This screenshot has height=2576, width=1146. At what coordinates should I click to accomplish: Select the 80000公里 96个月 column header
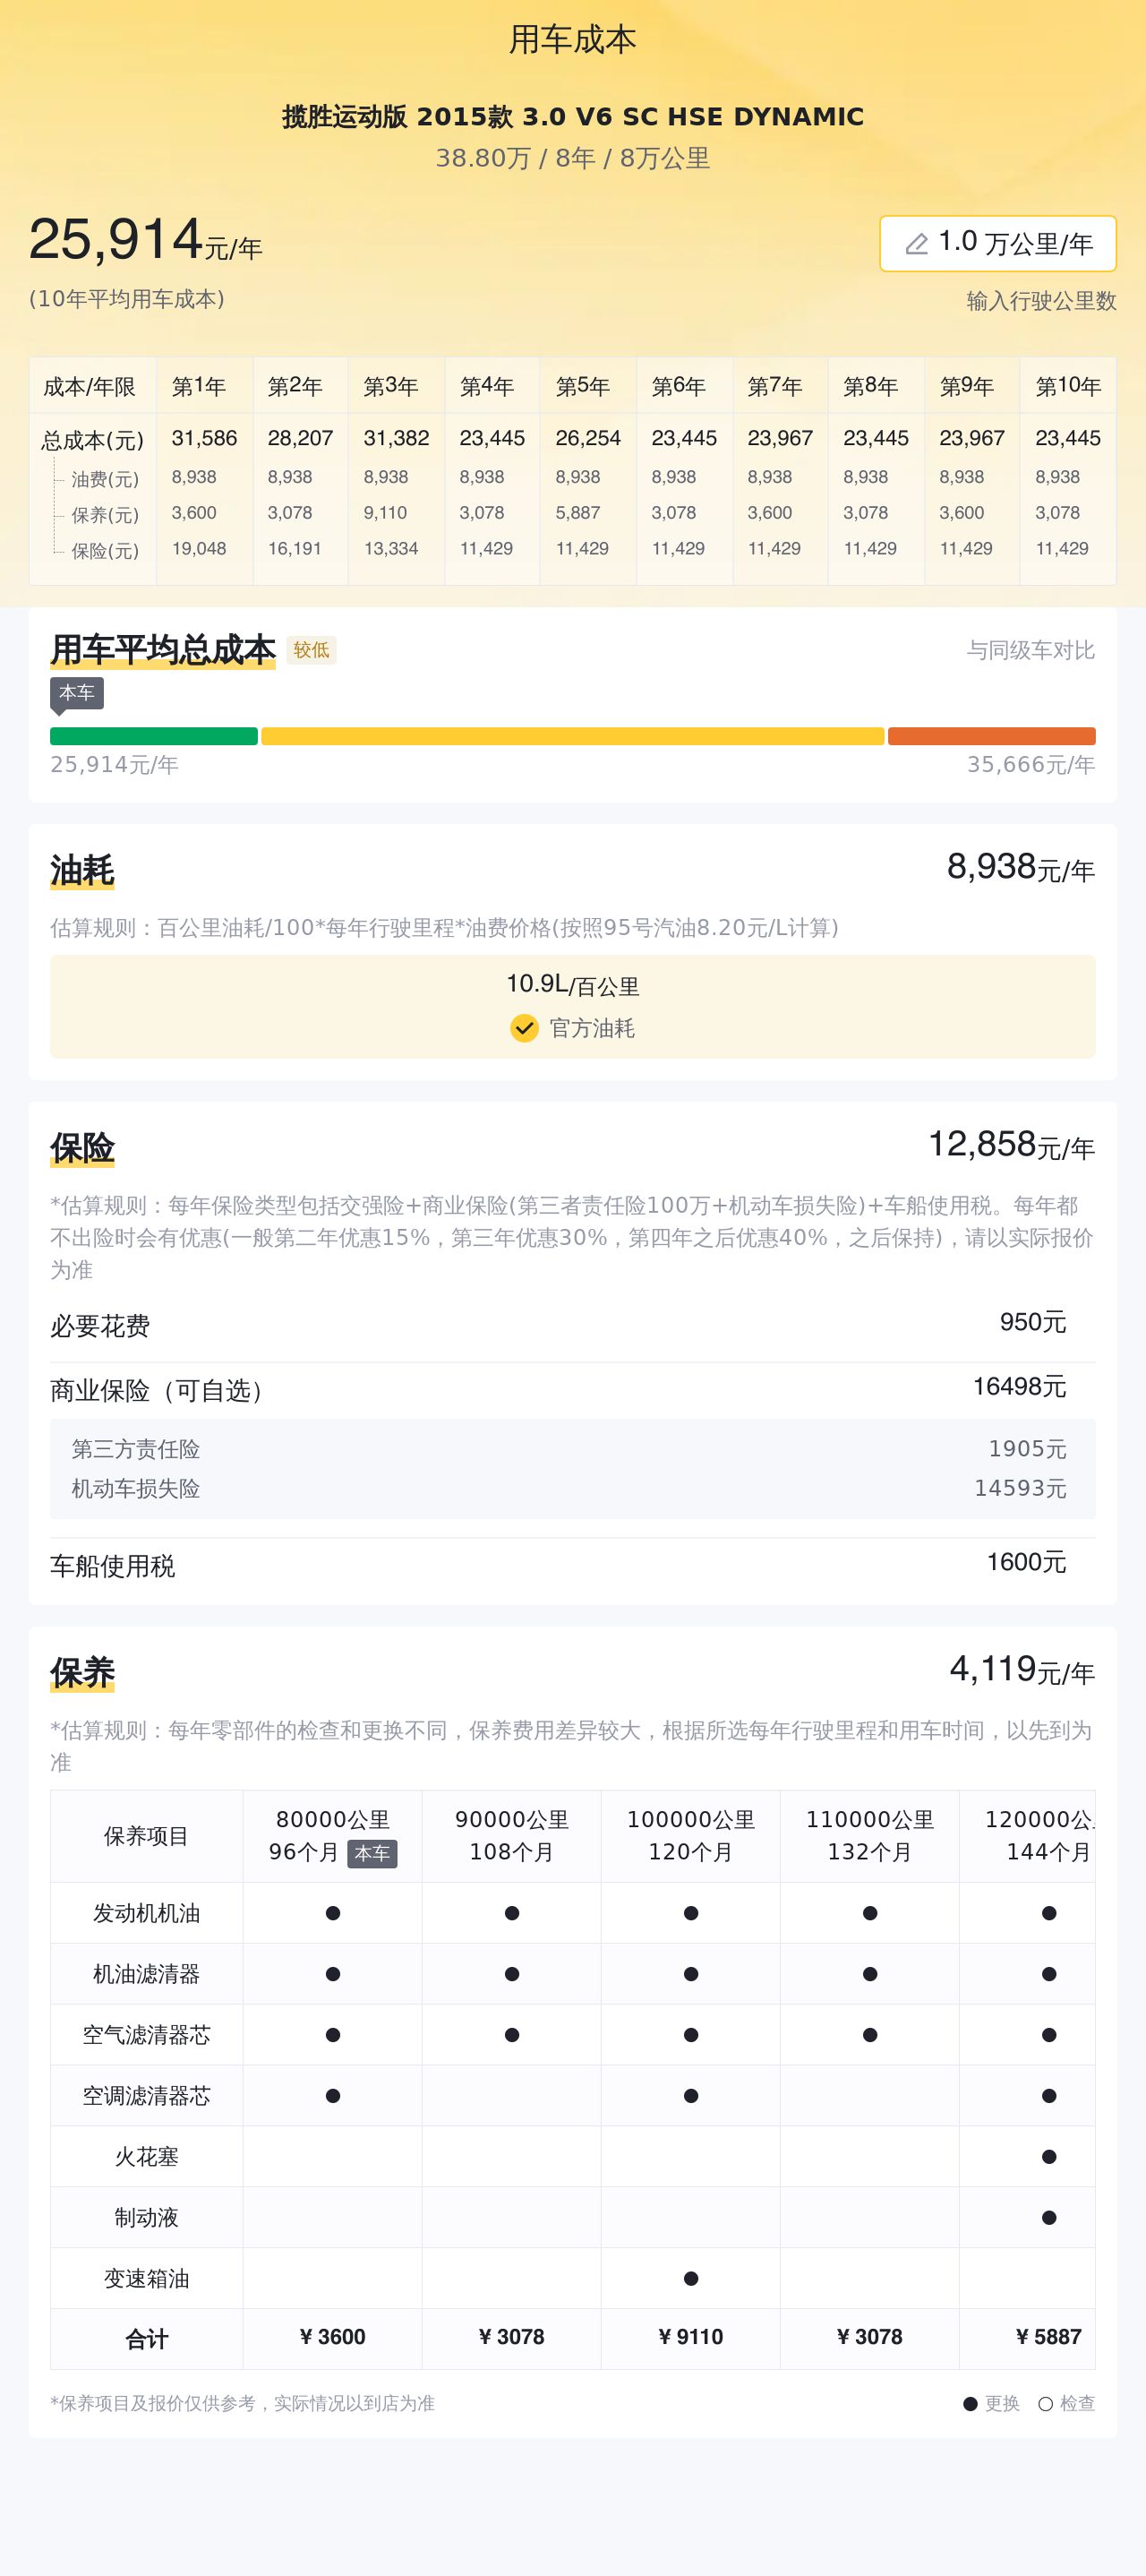pyautogui.click(x=332, y=1836)
